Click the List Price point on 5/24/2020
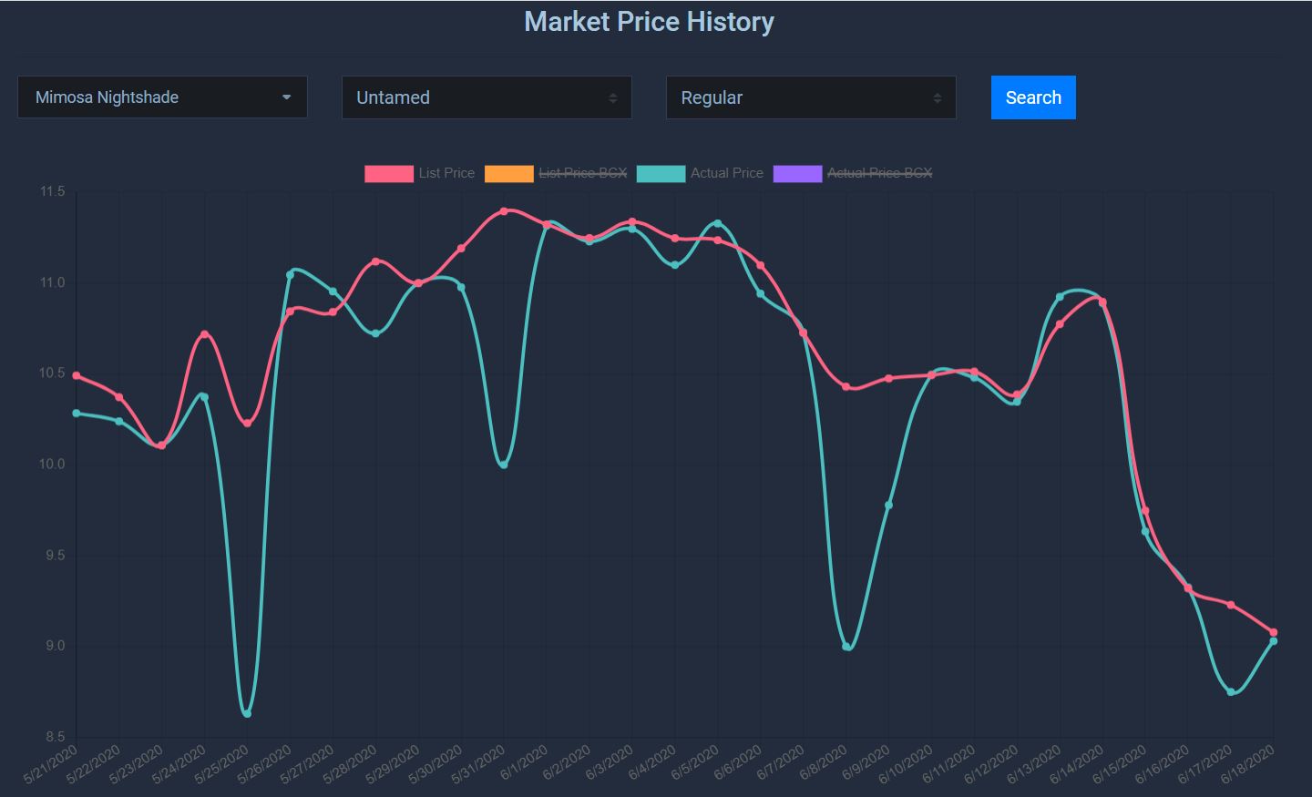Viewport: 1312px width, 797px height. click(204, 334)
